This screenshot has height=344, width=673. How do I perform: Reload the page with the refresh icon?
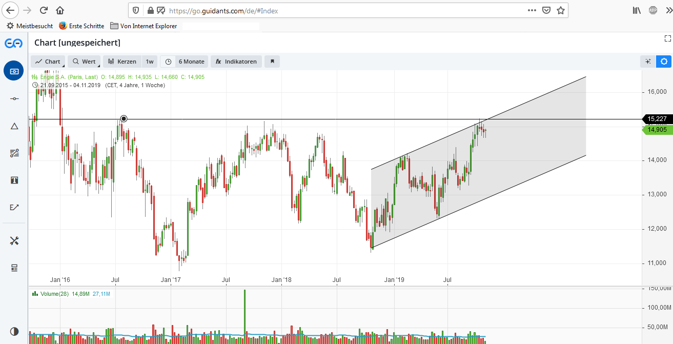point(44,10)
